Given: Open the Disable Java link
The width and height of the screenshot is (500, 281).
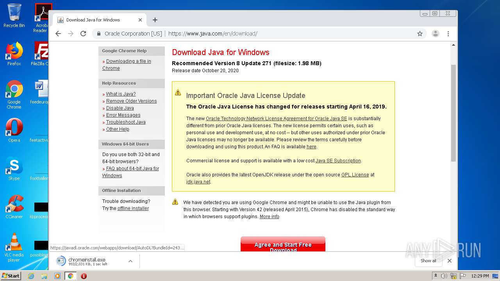Looking at the screenshot, I should [x=120, y=108].
